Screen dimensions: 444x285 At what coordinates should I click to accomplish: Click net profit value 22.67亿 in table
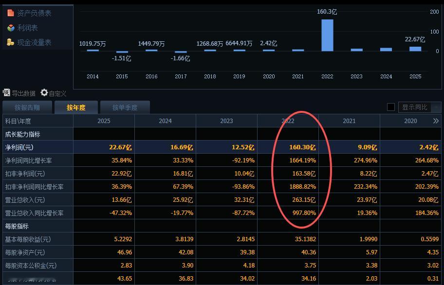pyautogui.click(x=120, y=147)
